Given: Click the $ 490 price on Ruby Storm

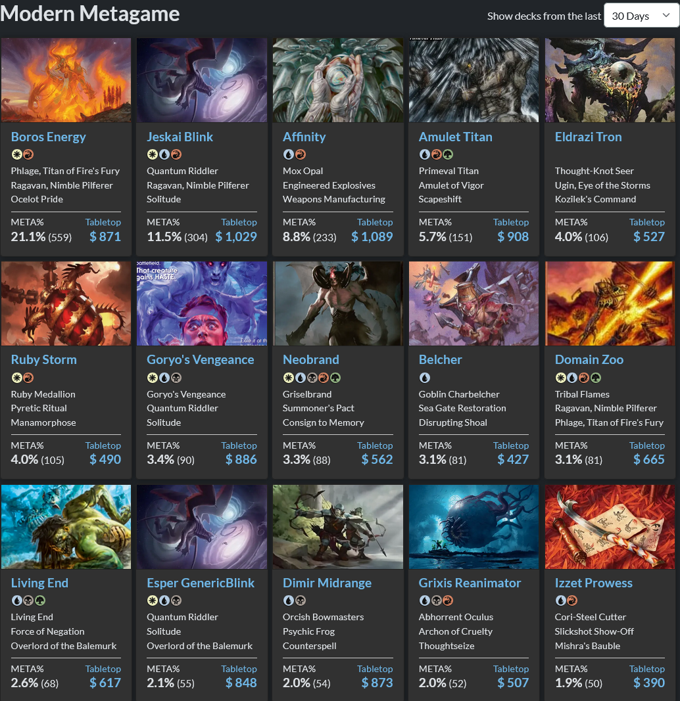Looking at the screenshot, I should click(x=105, y=459).
